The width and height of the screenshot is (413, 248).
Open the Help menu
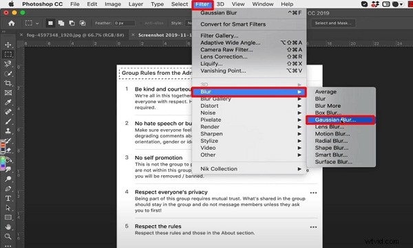[x=287, y=4]
